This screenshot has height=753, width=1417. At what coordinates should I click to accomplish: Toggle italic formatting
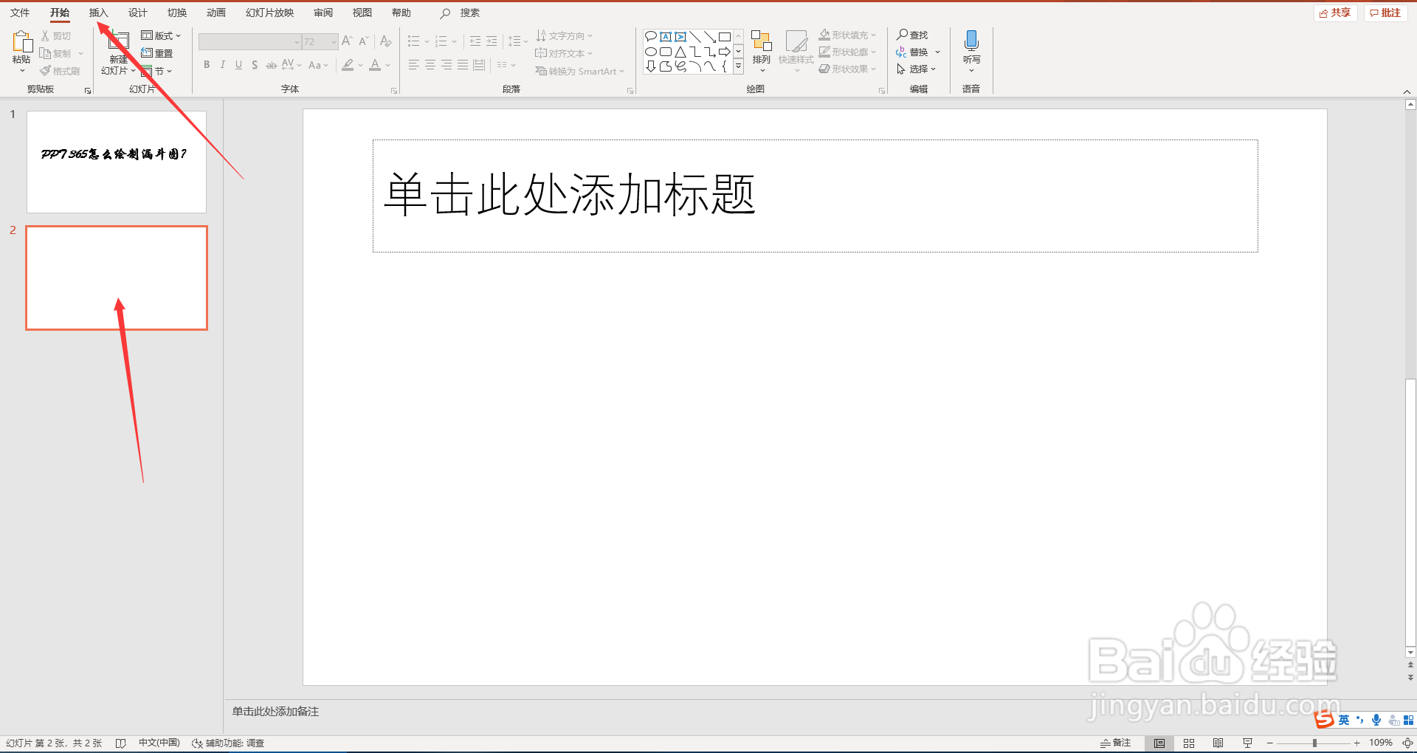coord(222,65)
